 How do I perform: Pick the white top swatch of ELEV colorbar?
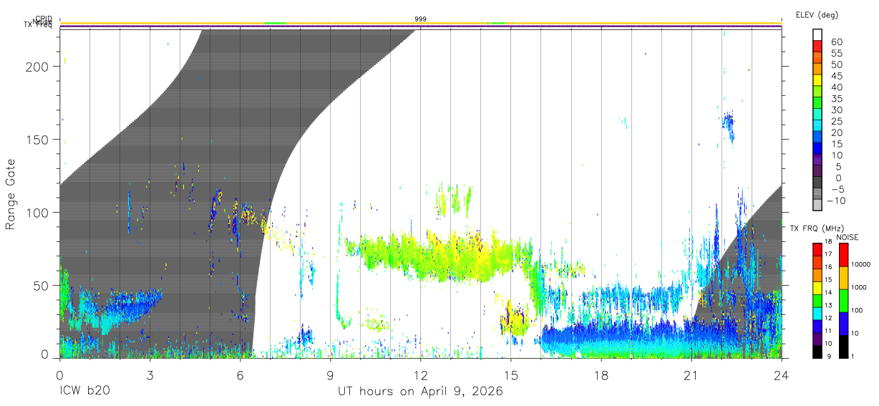[x=818, y=36]
